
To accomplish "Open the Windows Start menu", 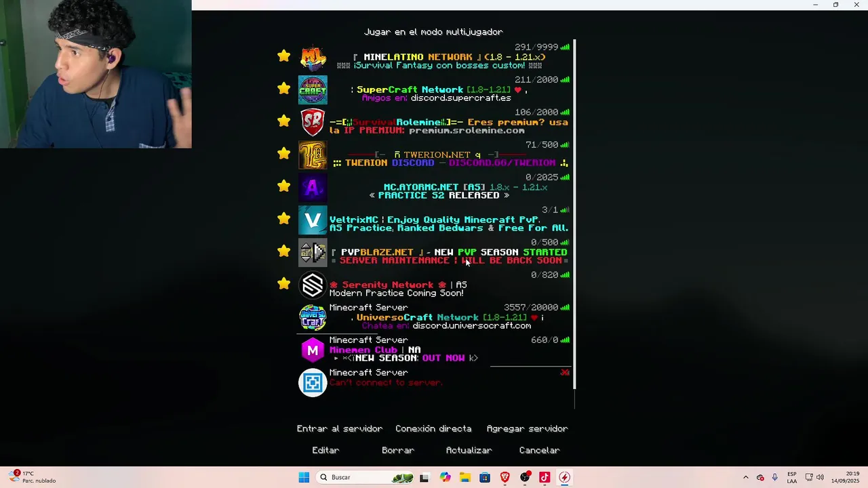I will pyautogui.click(x=304, y=477).
